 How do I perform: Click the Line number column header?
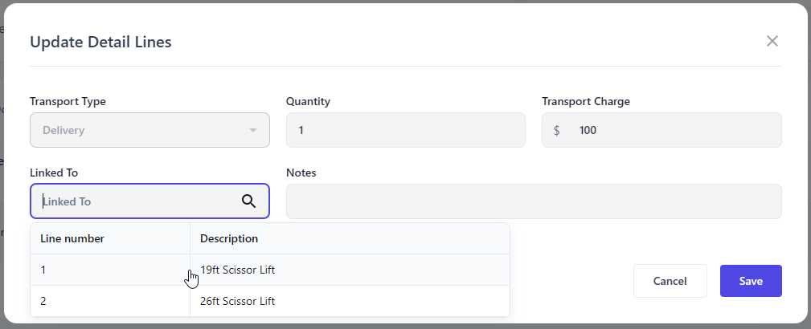[x=72, y=238]
